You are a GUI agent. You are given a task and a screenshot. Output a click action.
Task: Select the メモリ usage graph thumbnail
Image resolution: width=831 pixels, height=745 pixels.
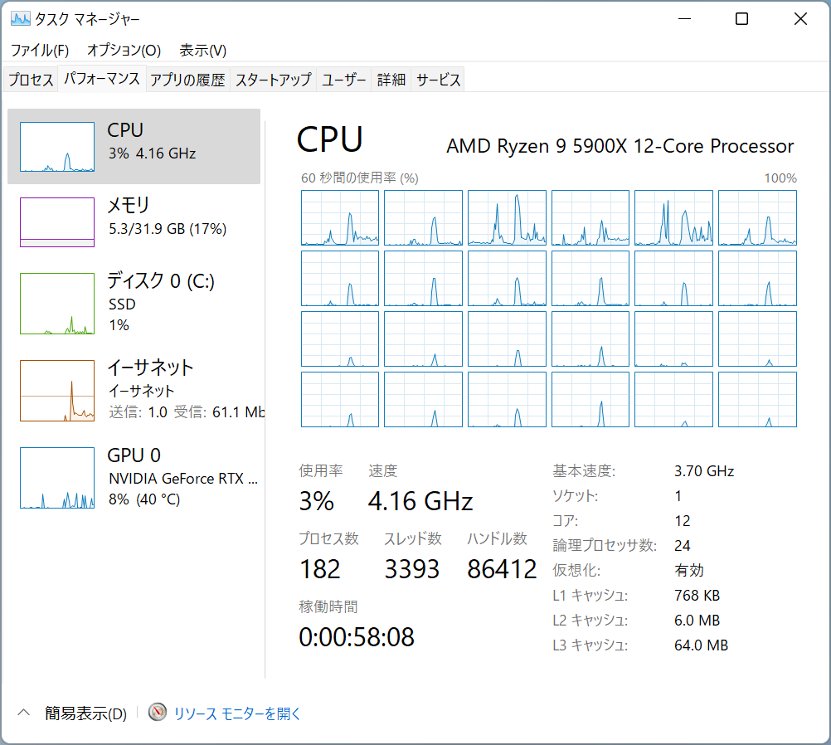[56, 222]
